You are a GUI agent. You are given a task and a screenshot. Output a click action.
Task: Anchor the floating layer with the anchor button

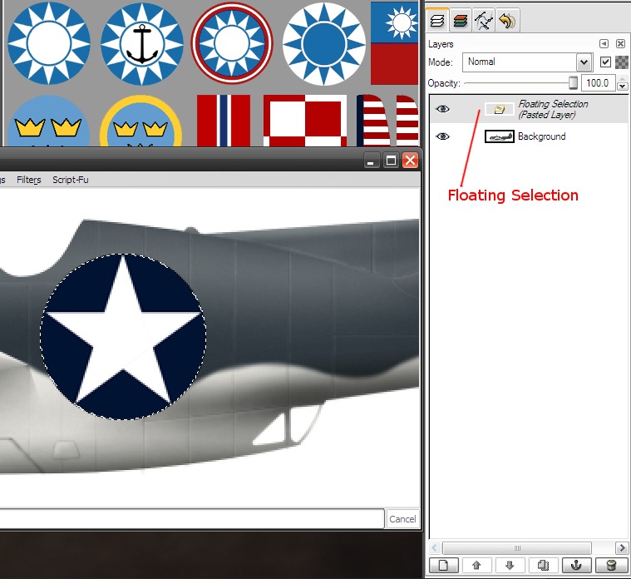(x=576, y=566)
